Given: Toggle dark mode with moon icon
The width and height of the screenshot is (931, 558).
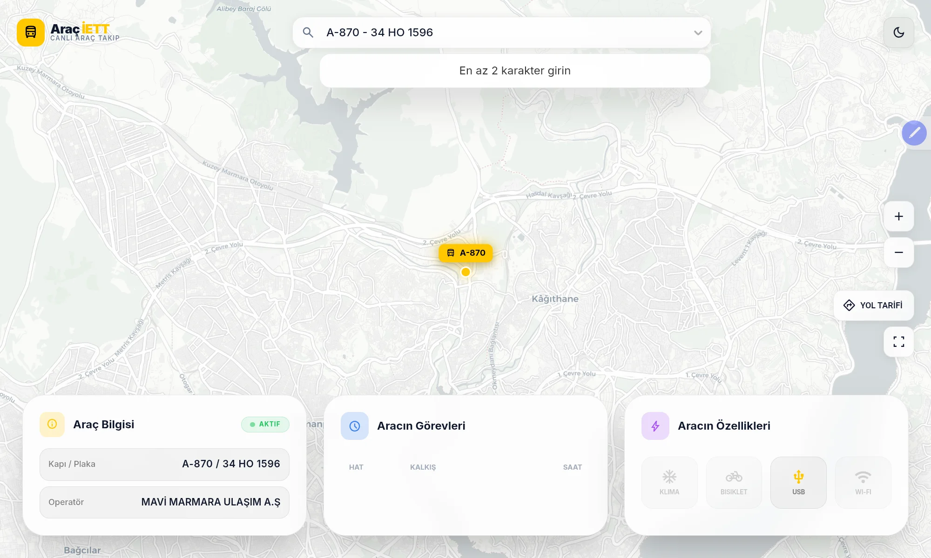Looking at the screenshot, I should (x=898, y=33).
